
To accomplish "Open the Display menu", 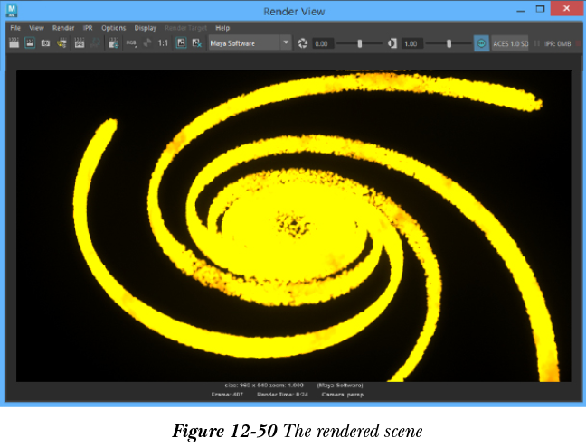I will tap(145, 28).
